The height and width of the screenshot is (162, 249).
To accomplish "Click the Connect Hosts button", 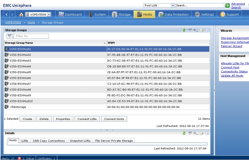I will click(x=114, y=119).
